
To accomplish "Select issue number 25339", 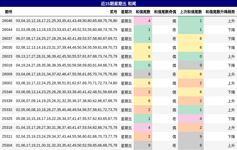I will point(7,101).
